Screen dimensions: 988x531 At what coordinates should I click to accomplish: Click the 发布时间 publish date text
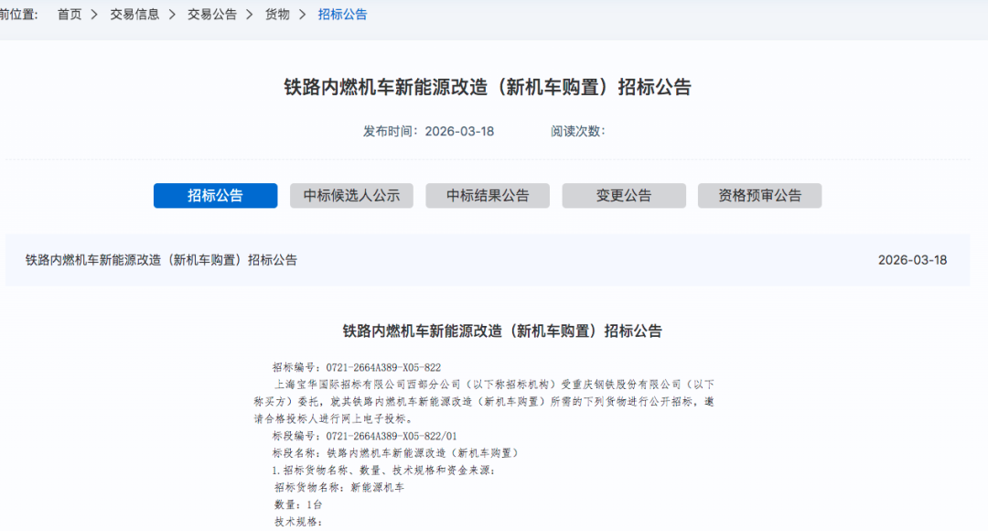tap(428, 131)
